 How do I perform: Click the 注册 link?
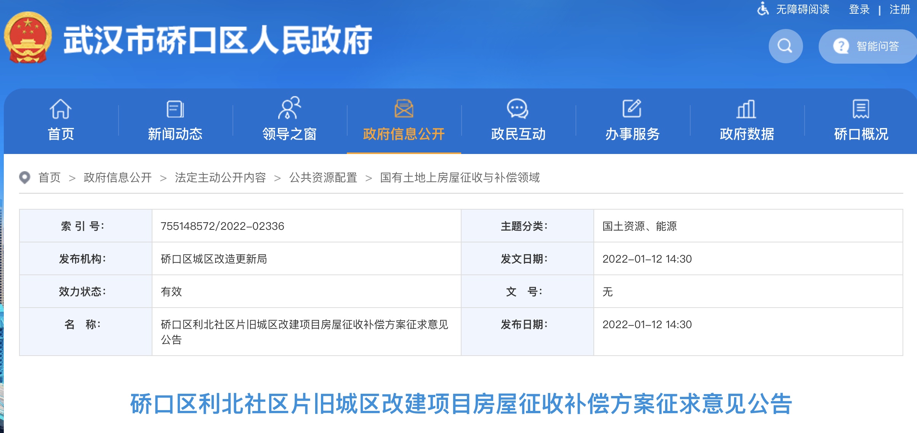tap(900, 9)
